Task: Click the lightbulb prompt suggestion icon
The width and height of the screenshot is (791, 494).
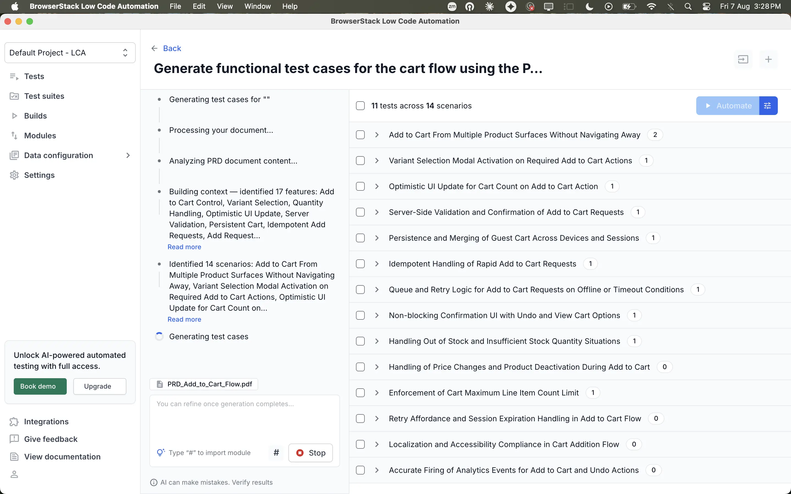Action: (x=160, y=453)
